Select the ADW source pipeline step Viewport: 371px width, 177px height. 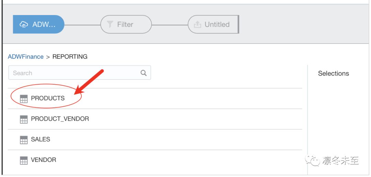coord(38,24)
